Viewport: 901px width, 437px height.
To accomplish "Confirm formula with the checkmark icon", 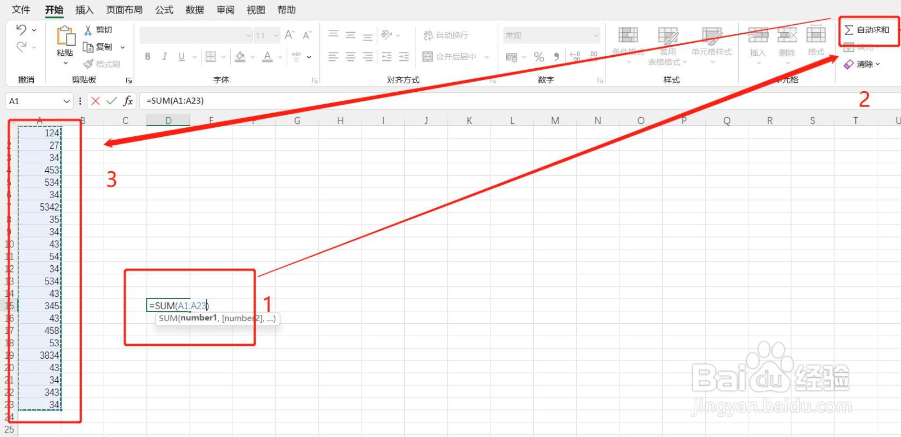I will tap(111, 101).
